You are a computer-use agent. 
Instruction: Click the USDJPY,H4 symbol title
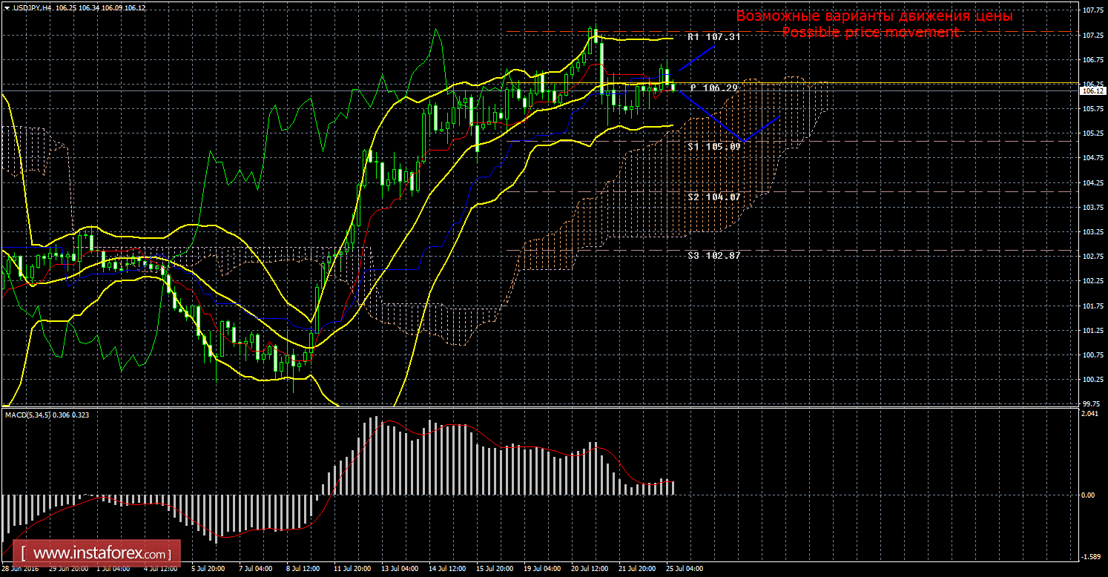click(32, 7)
